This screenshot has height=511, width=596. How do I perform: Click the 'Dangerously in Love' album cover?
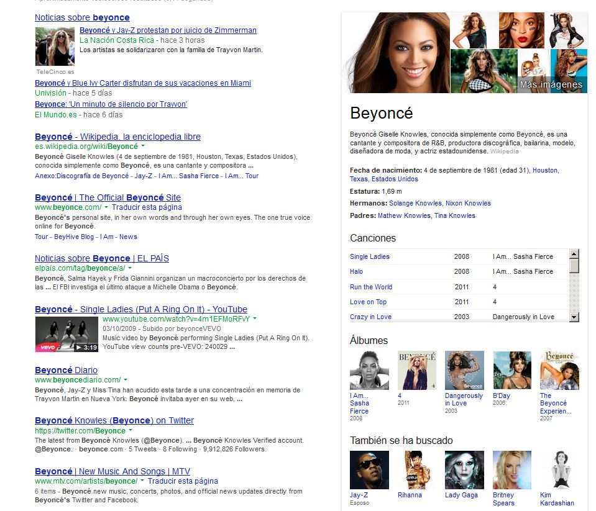tap(464, 370)
